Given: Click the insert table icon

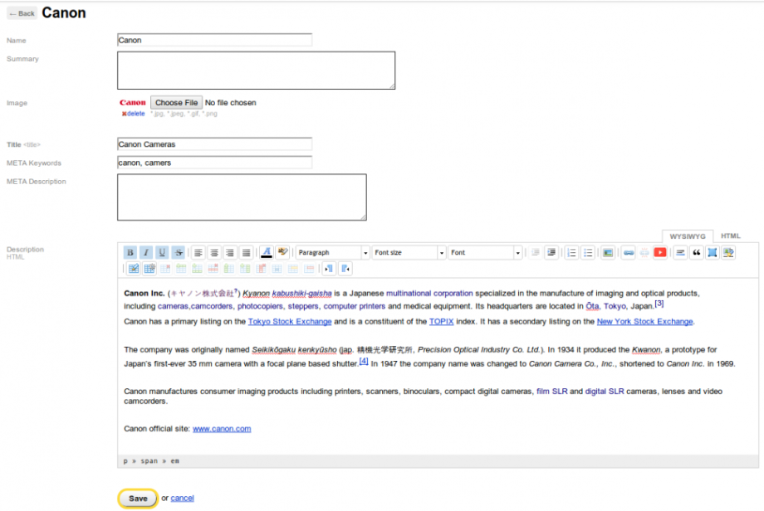Looking at the screenshot, I should 149,269.
